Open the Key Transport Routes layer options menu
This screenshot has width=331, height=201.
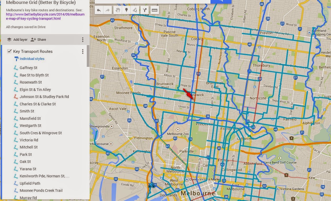coord(83,51)
